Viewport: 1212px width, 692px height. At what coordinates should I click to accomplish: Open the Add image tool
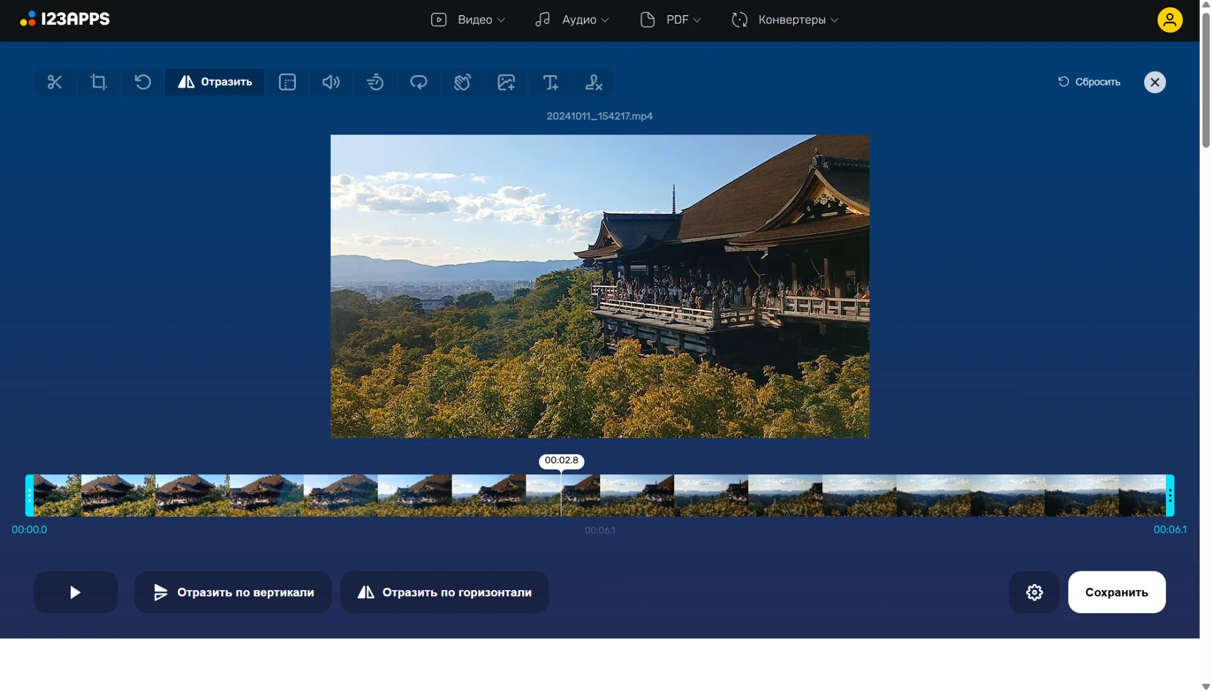coord(506,82)
